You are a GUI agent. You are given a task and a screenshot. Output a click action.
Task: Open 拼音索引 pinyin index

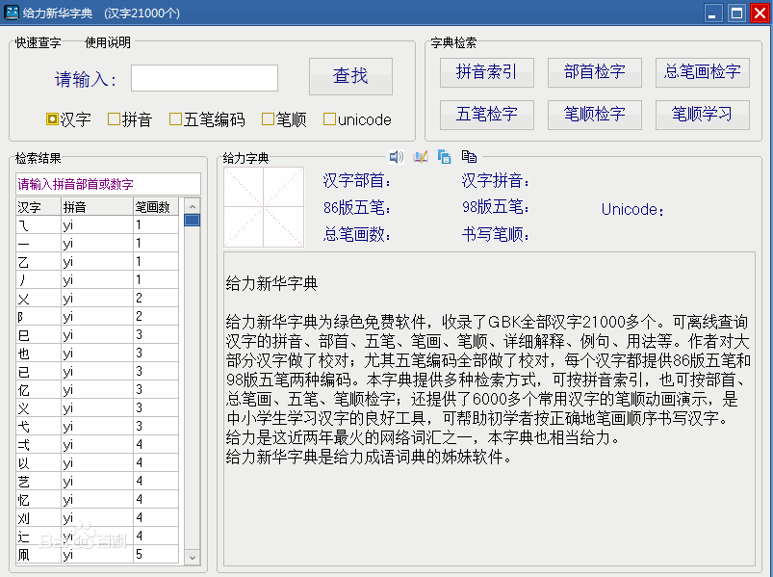point(486,72)
